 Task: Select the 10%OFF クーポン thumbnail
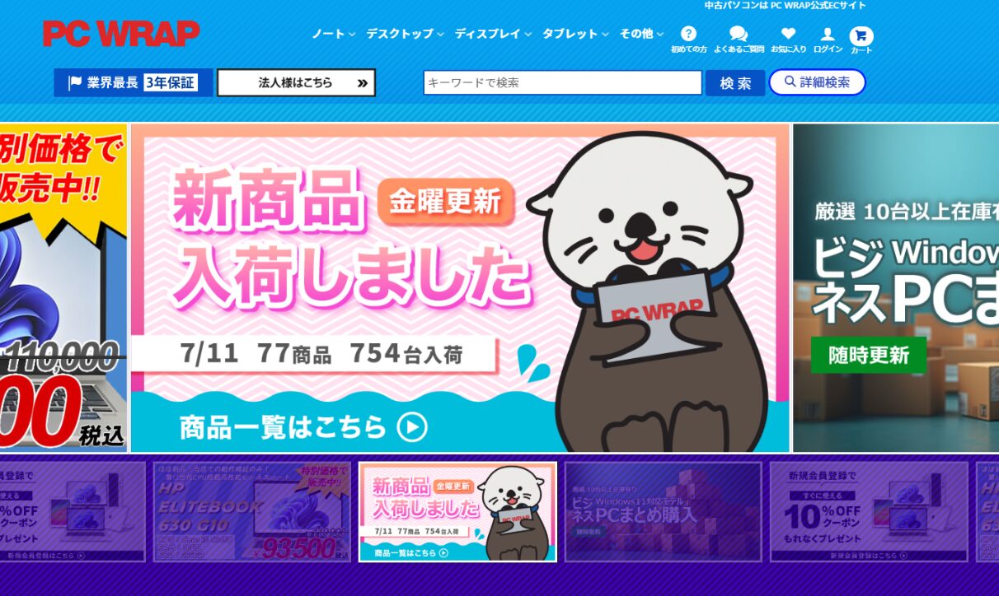[x=869, y=511]
